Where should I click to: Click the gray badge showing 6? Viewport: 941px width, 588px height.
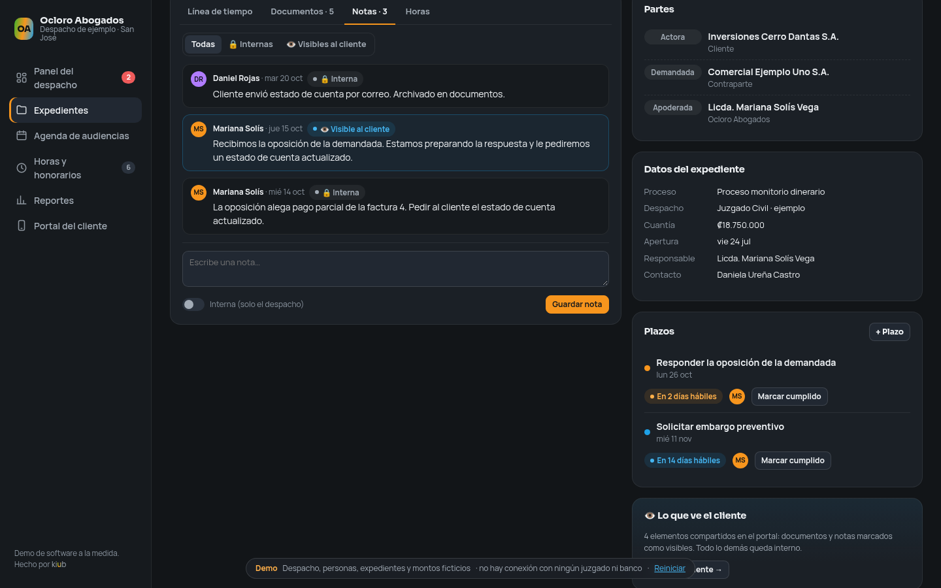(128, 168)
